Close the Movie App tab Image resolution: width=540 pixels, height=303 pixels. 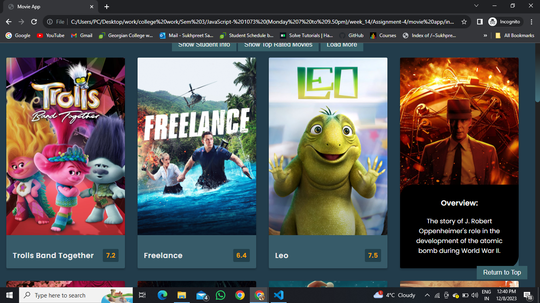[92, 7]
